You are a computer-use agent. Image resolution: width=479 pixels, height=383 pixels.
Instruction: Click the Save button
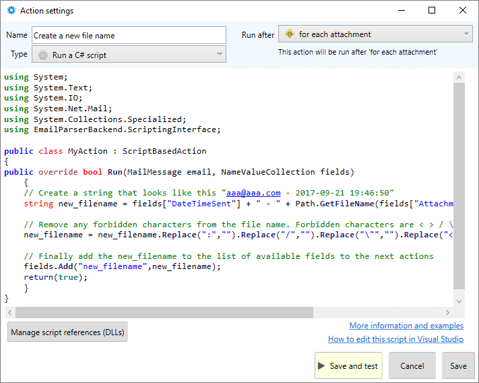pyautogui.click(x=458, y=365)
